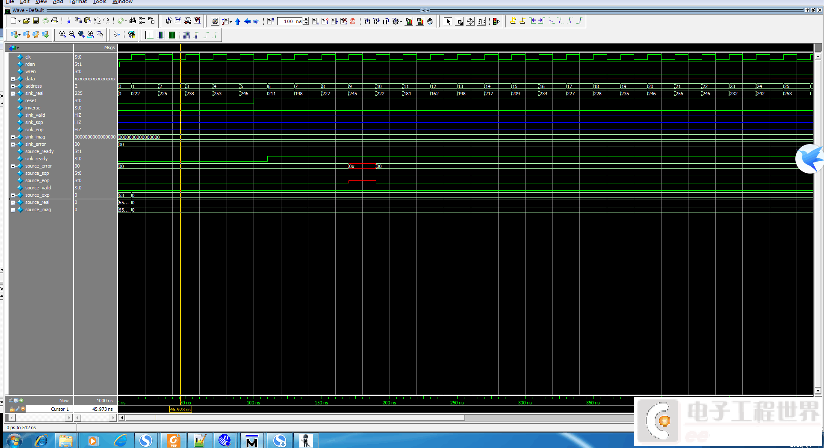This screenshot has height=448, width=824.
Task: Toggle the lock icon beside Cursor 1
Action: pyautogui.click(x=12, y=409)
